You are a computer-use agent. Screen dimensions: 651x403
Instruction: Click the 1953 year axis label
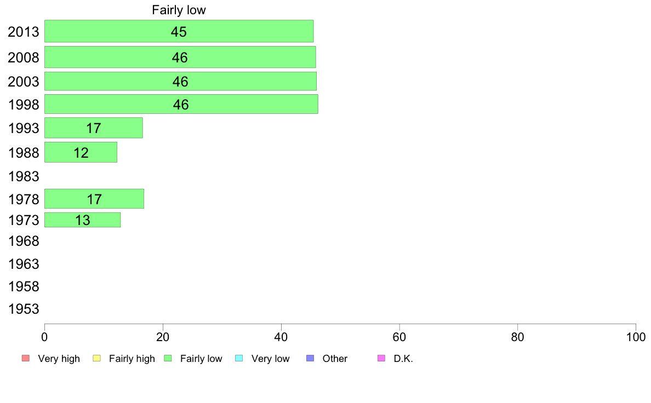(x=24, y=309)
